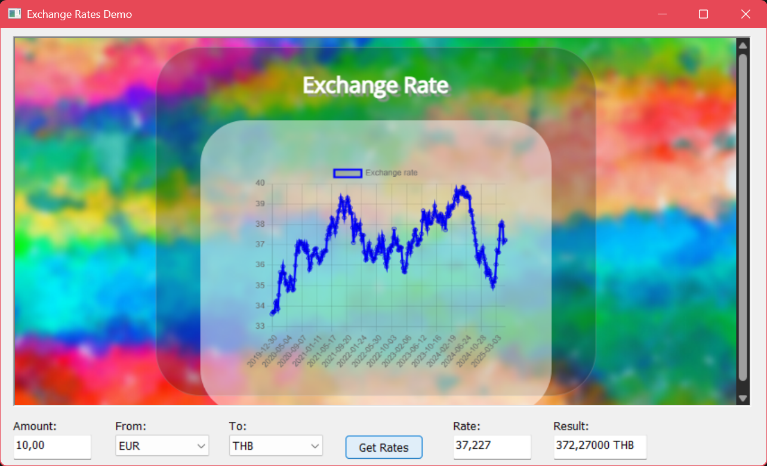Click the scrollbar down arrow

pyautogui.click(x=743, y=398)
